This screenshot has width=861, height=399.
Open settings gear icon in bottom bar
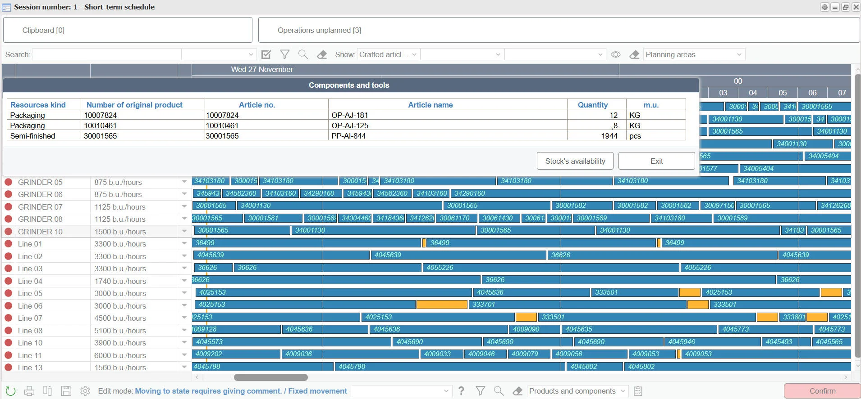pyautogui.click(x=85, y=391)
